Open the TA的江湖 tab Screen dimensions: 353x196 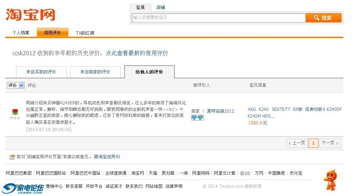[85, 33]
